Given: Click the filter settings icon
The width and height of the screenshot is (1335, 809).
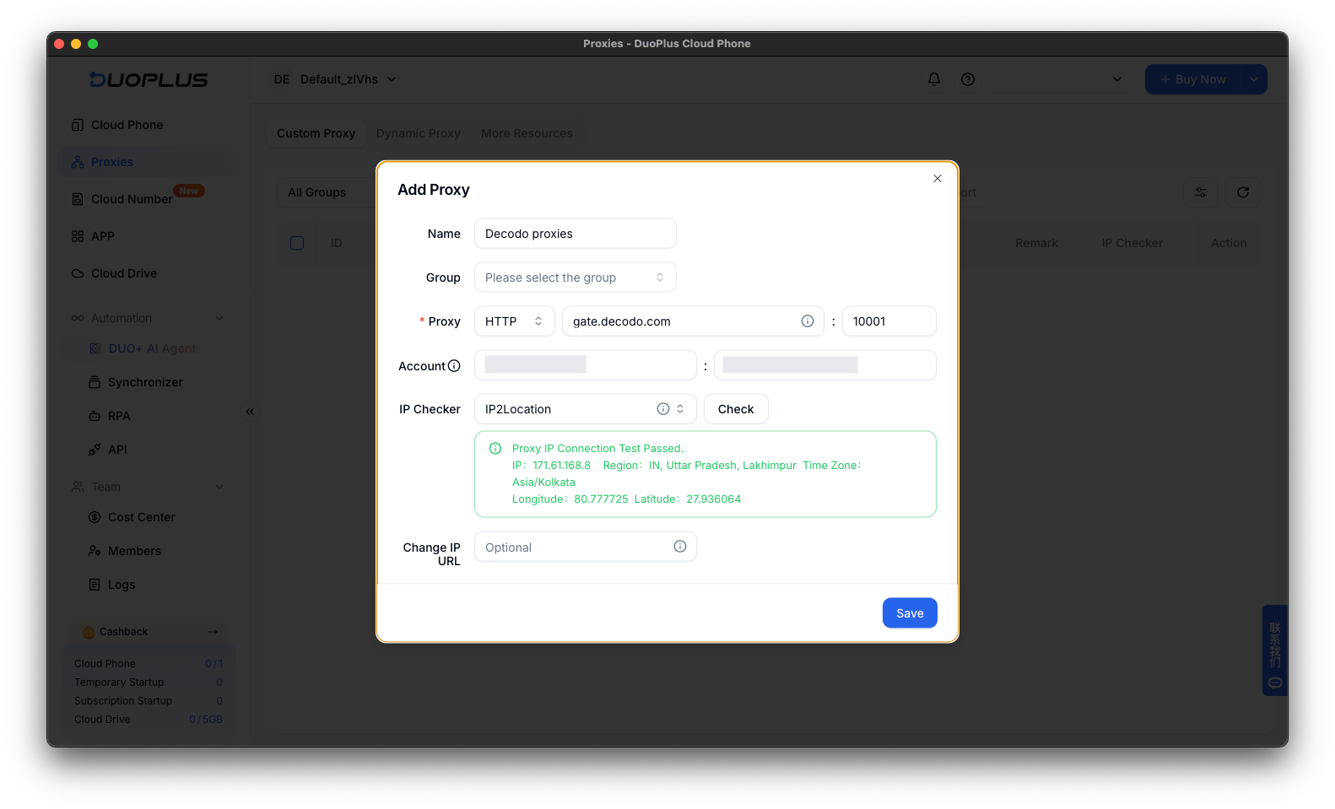Looking at the screenshot, I should (1201, 192).
